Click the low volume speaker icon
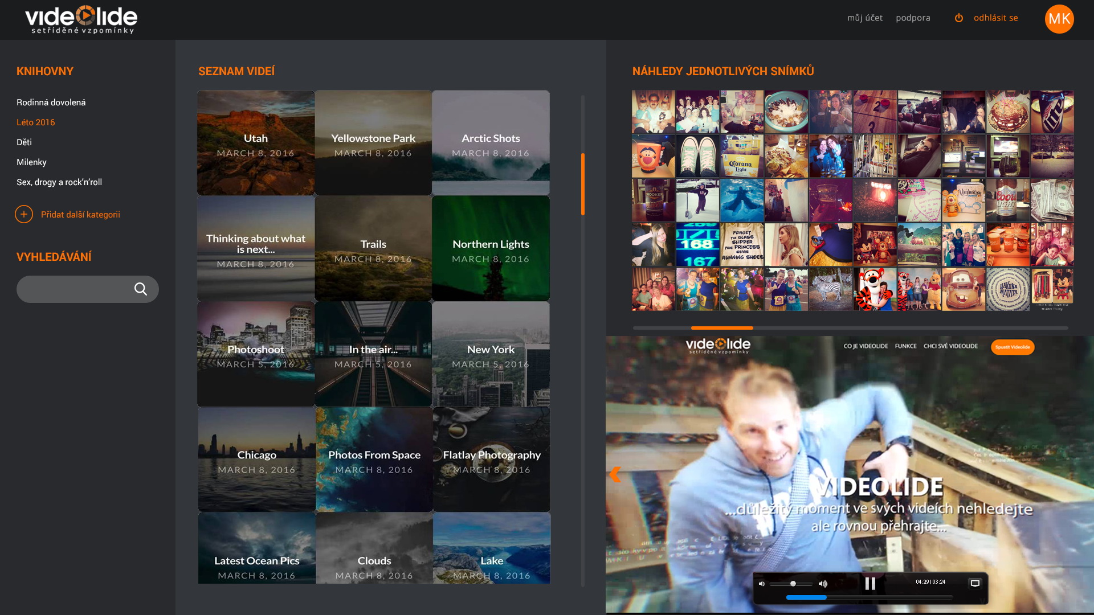1094x615 pixels. pos(762,584)
